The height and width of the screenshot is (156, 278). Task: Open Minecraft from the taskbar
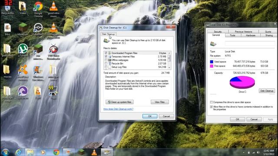[81, 152]
